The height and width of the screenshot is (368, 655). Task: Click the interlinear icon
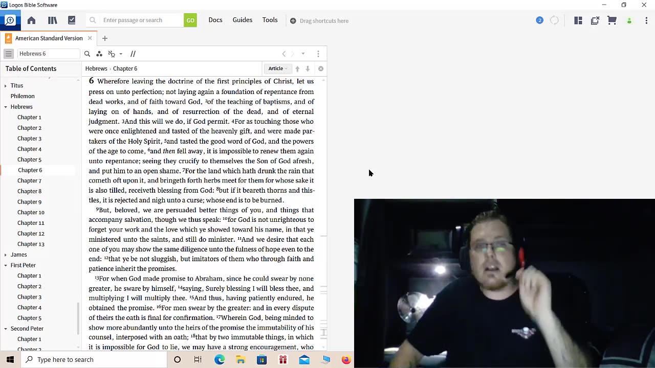point(112,54)
